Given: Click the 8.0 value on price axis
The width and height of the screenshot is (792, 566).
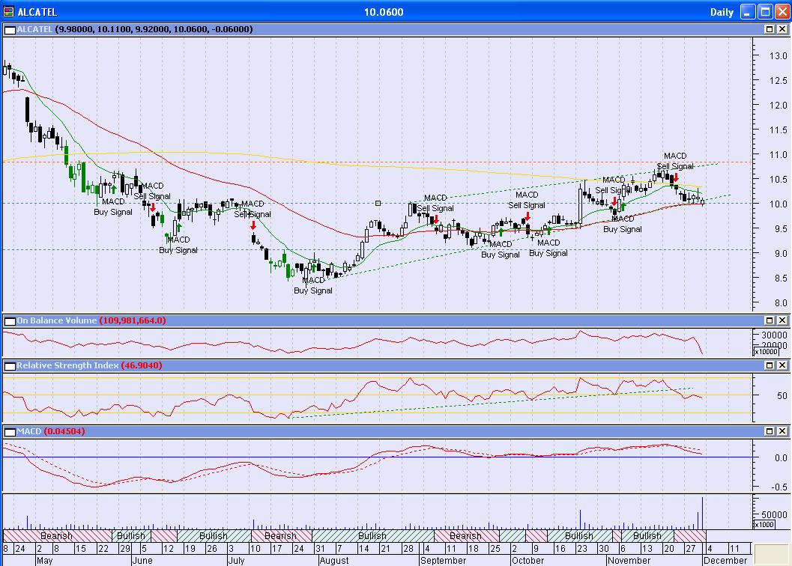Looking at the screenshot, I should 780,303.
